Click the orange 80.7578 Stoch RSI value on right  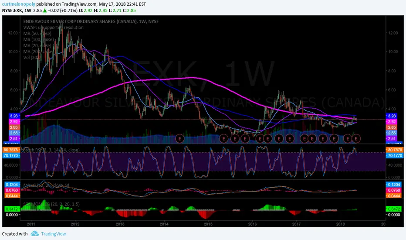pyautogui.click(x=394, y=150)
